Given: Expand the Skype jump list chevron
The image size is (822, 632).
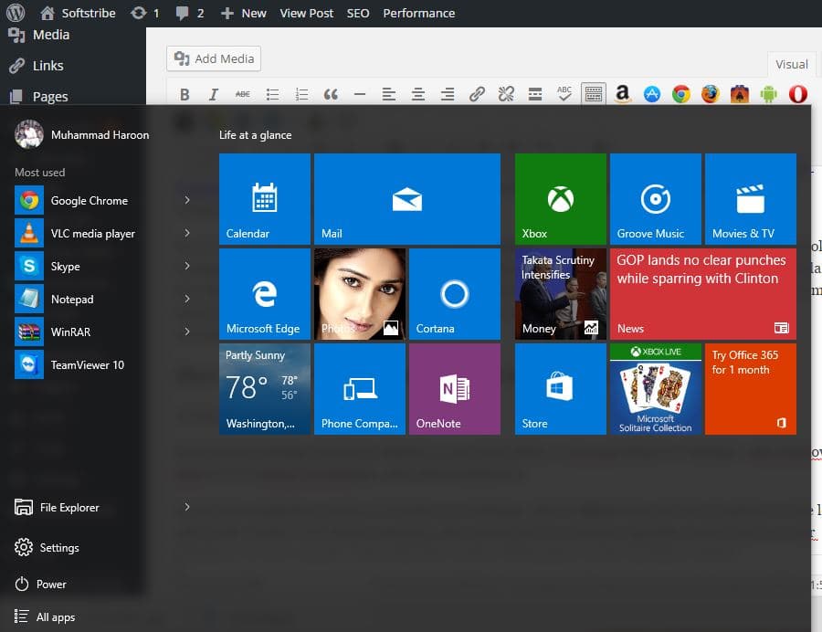Looking at the screenshot, I should click(x=187, y=266).
